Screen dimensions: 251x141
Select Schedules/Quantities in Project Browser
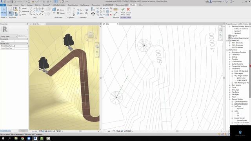click(x=240, y=38)
